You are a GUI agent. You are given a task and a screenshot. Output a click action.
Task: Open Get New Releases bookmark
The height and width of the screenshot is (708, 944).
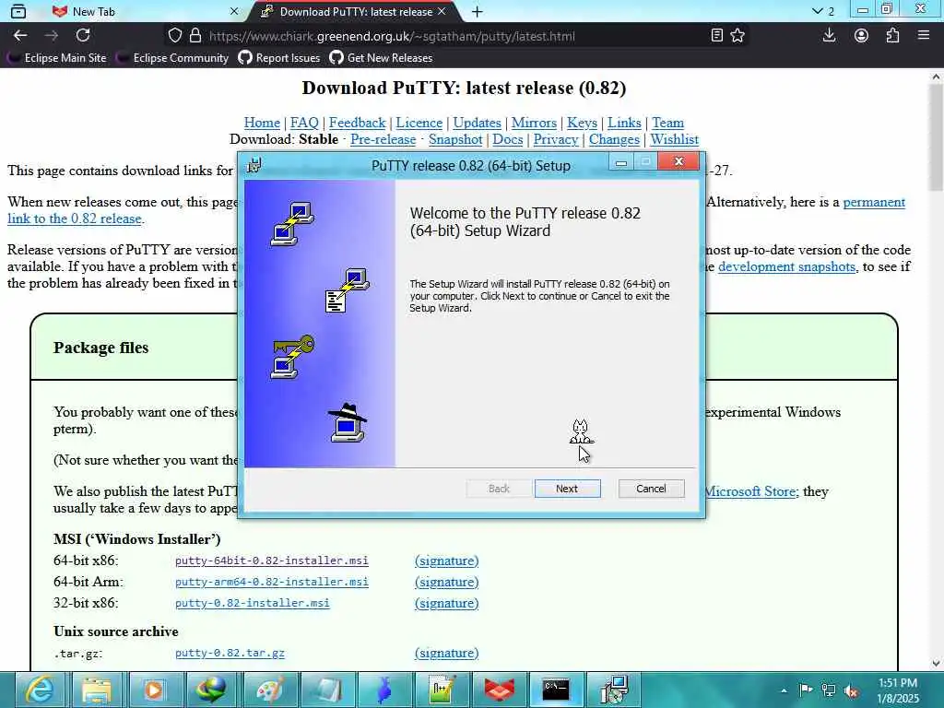(x=381, y=58)
